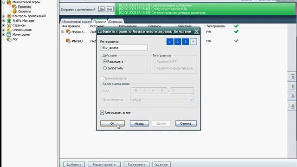
Task: Select the Traffic Manager tree label
Action: (24, 20)
